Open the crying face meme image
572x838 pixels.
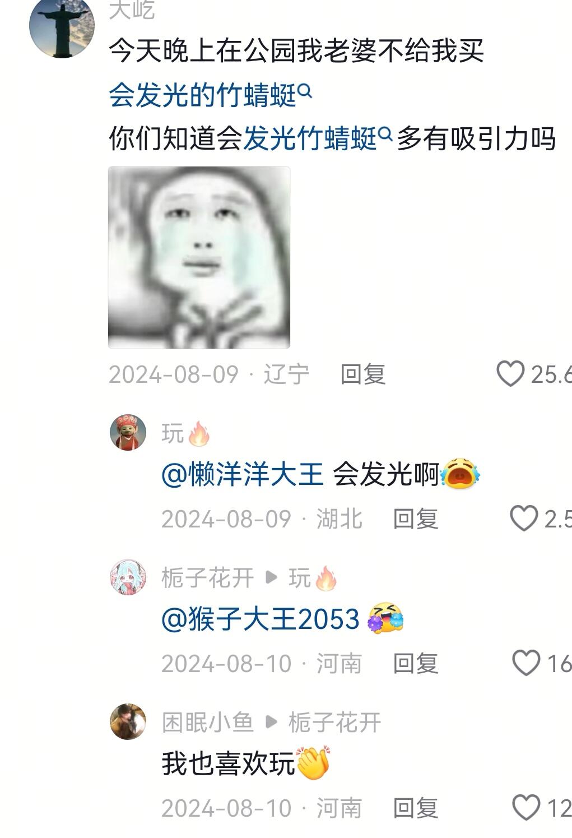[199, 257]
